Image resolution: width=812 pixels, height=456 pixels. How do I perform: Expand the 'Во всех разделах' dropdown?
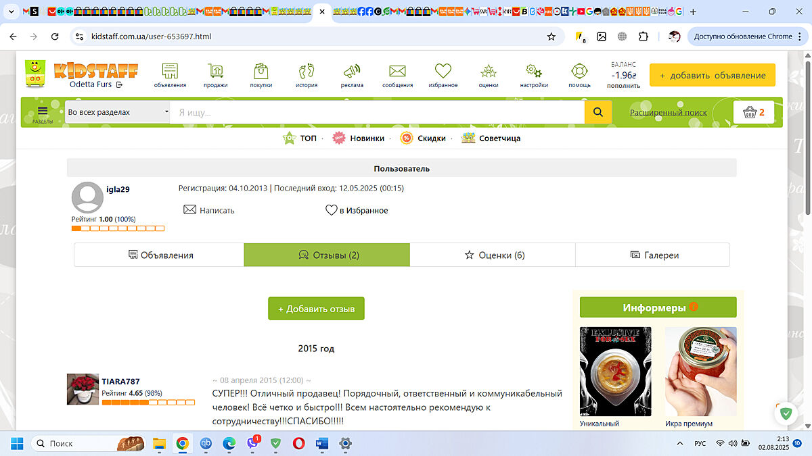(118, 112)
